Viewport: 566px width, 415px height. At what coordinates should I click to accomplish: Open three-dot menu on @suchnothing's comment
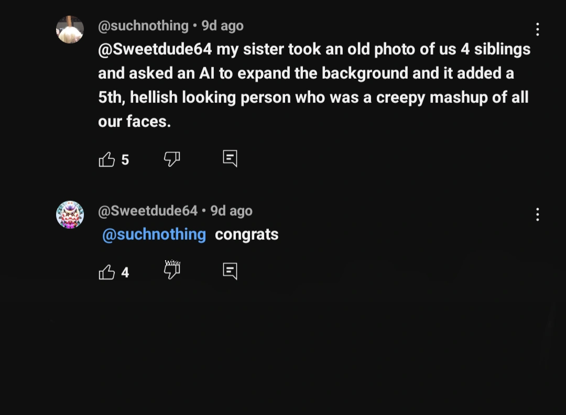tap(537, 29)
